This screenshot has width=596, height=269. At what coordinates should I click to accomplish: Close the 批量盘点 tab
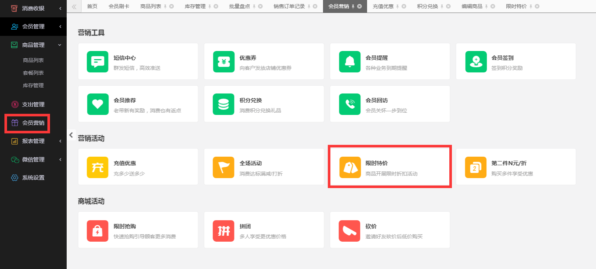pyautogui.click(x=260, y=6)
